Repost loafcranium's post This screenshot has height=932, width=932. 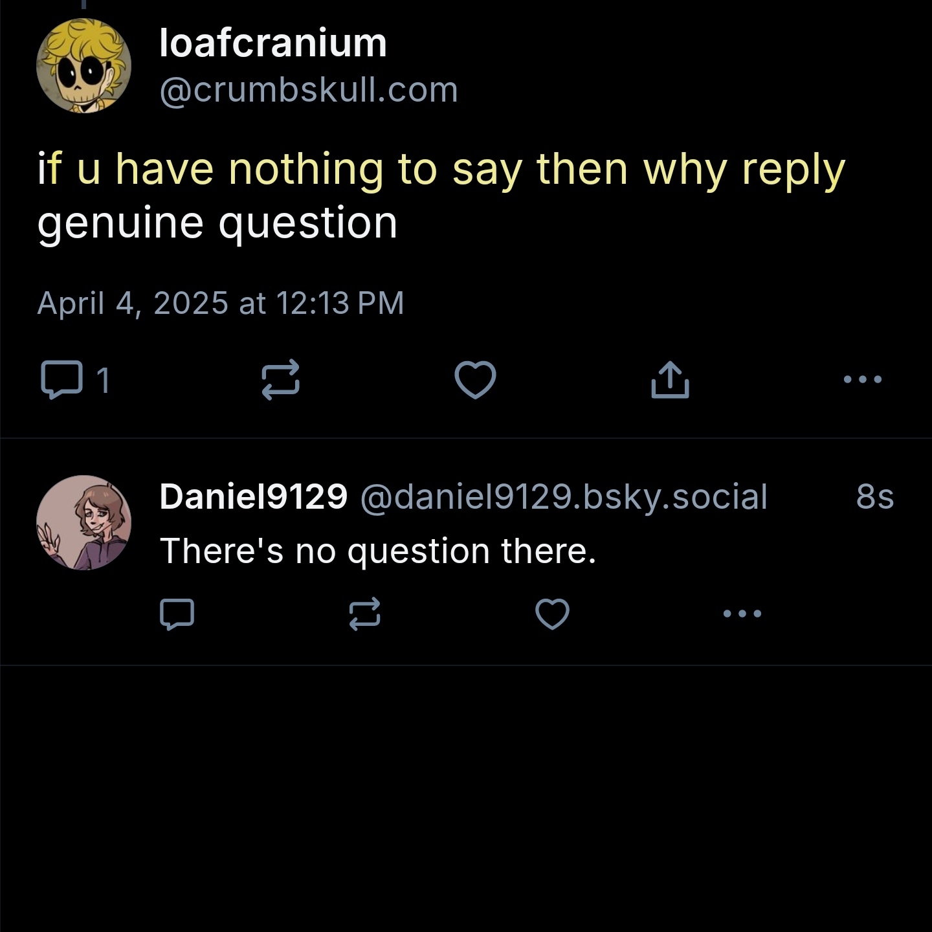pyautogui.click(x=280, y=379)
